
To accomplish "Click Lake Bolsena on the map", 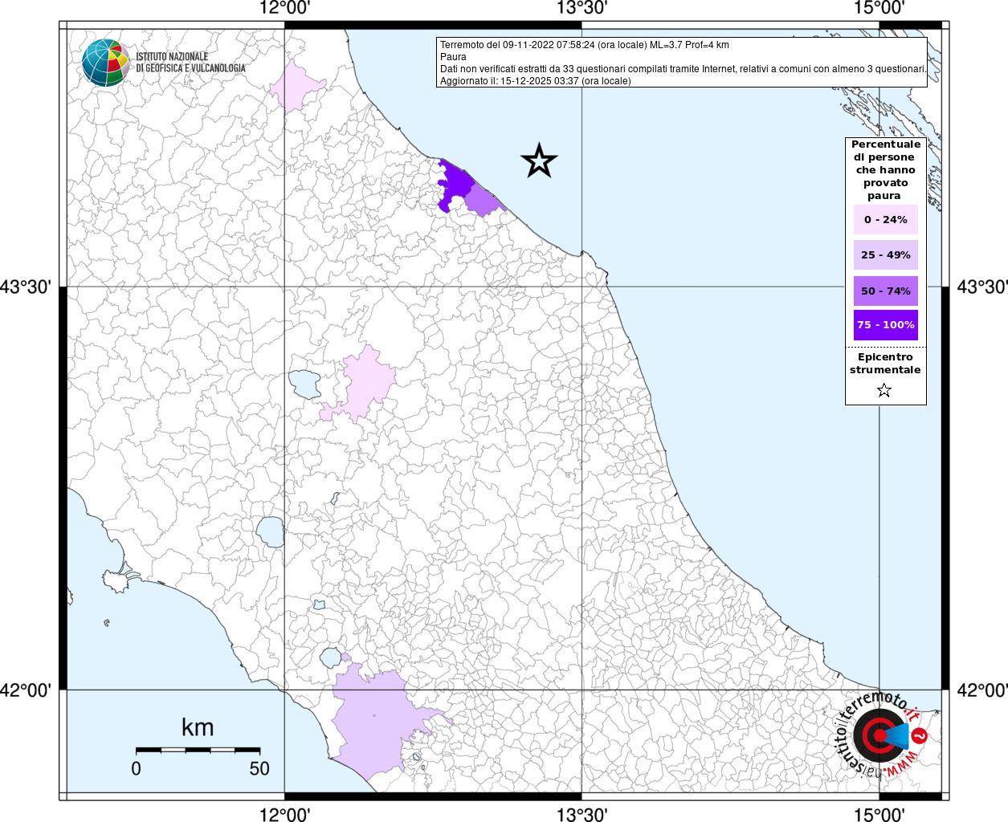I will click(270, 531).
